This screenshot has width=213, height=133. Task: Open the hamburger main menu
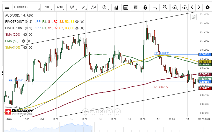pyautogui.click(x=7, y=7)
